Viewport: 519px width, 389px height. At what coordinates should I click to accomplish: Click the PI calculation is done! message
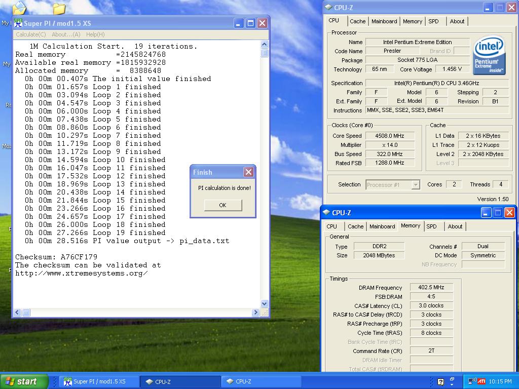coord(225,188)
